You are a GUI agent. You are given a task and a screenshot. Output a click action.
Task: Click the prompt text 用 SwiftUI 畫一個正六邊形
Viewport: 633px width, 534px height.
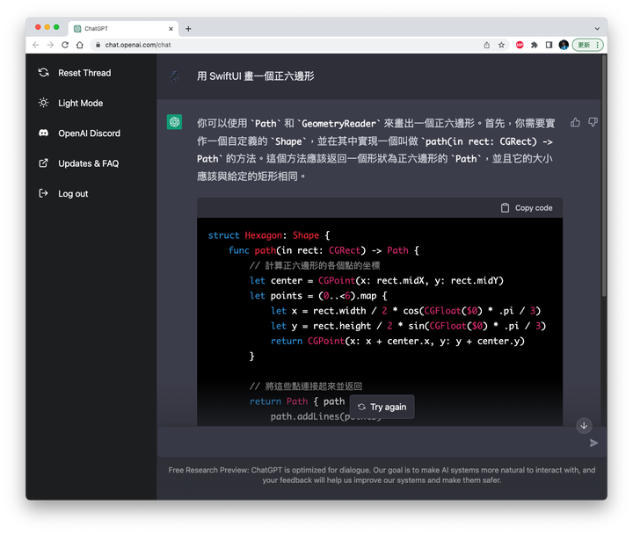coord(256,76)
